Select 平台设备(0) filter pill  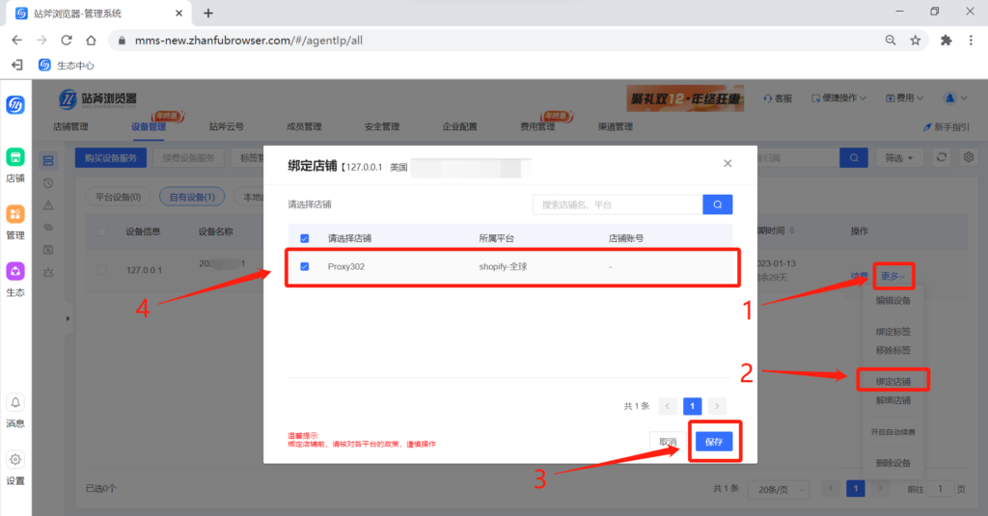pos(118,197)
